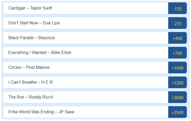The image size is (191, 121).
Task: Select the Billie Eilish artist name
Action: [61, 53]
